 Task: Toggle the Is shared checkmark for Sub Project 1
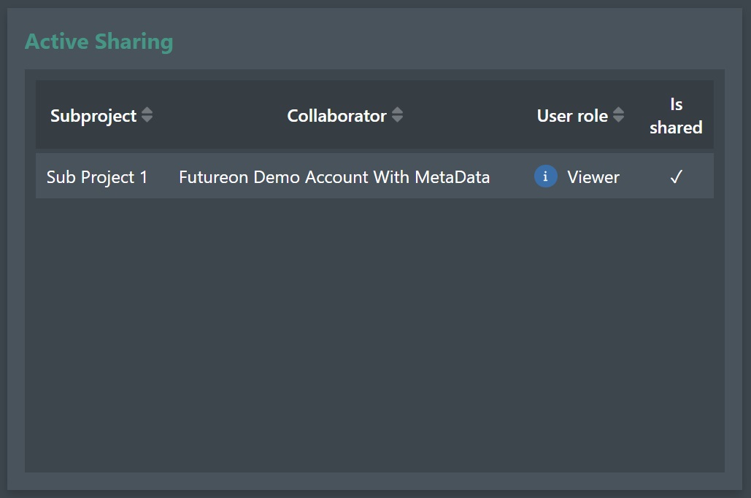pos(676,177)
